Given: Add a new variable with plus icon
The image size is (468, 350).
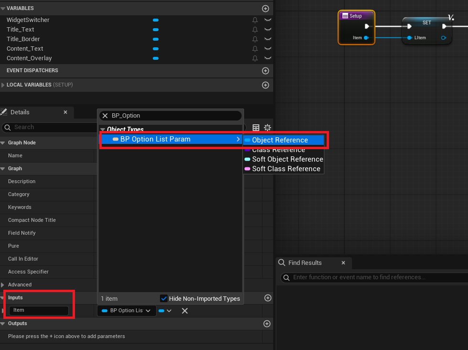Looking at the screenshot, I should click(266, 9).
